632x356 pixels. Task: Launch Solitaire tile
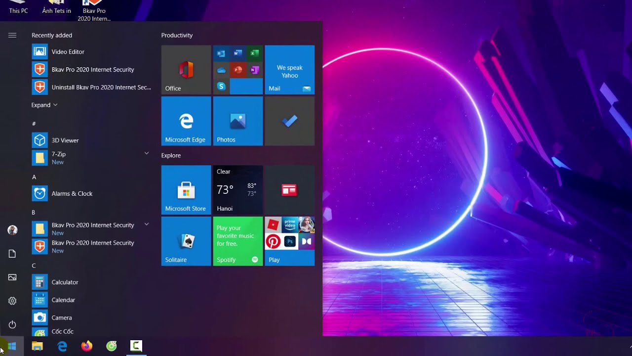coord(186,241)
